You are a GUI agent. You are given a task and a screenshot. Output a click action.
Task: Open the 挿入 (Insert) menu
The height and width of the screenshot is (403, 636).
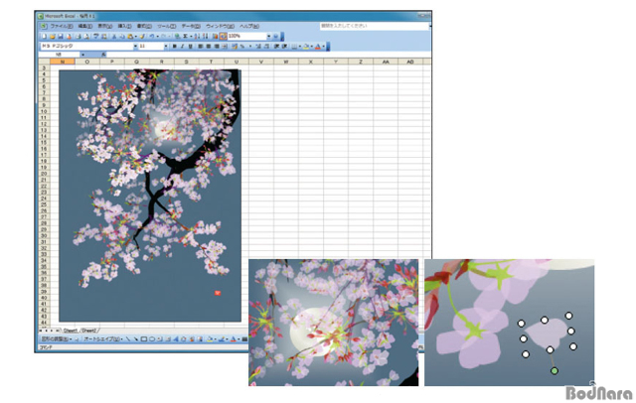(x=124, y=26)
